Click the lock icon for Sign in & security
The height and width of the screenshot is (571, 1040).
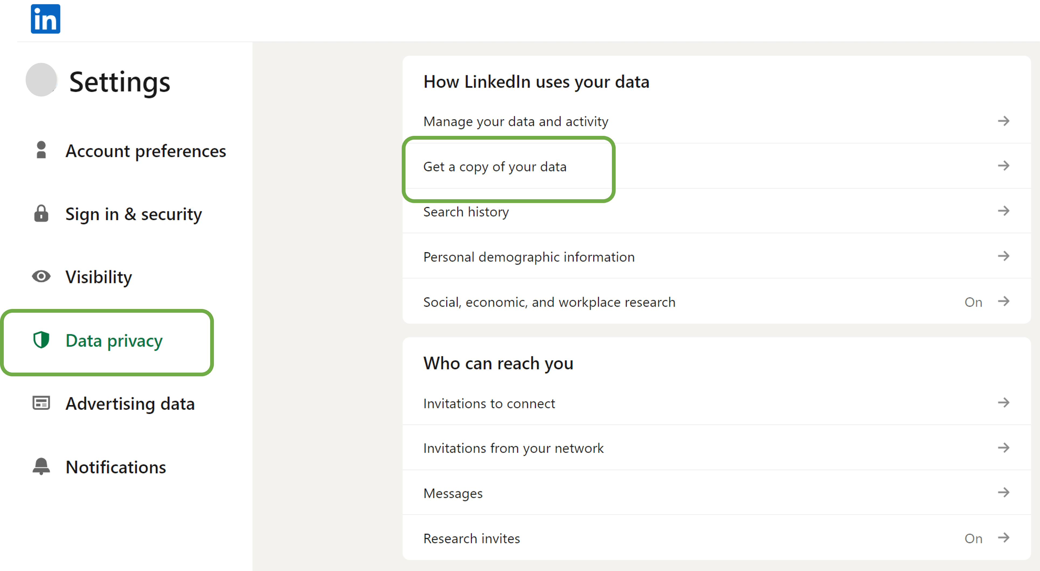pos(41,213)
